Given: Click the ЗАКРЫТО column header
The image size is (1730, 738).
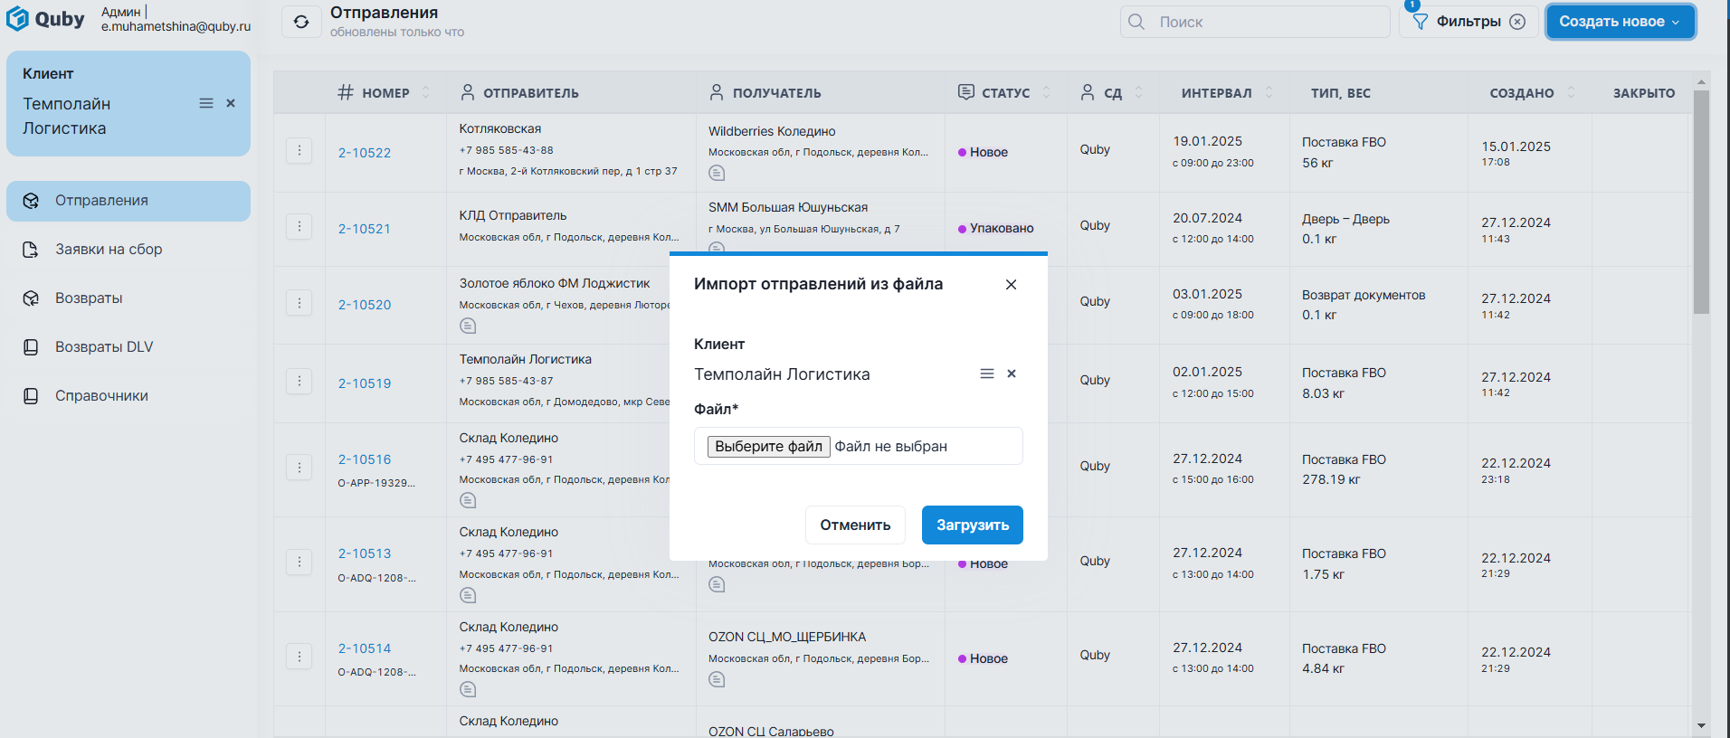Looking at the screenshot, I should coord(1643,92).
